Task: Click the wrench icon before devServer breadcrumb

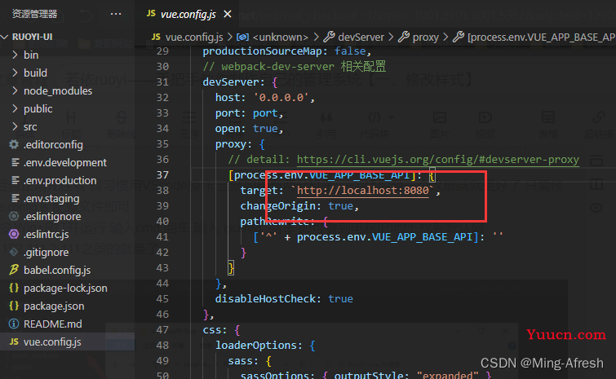Action: 329,37
